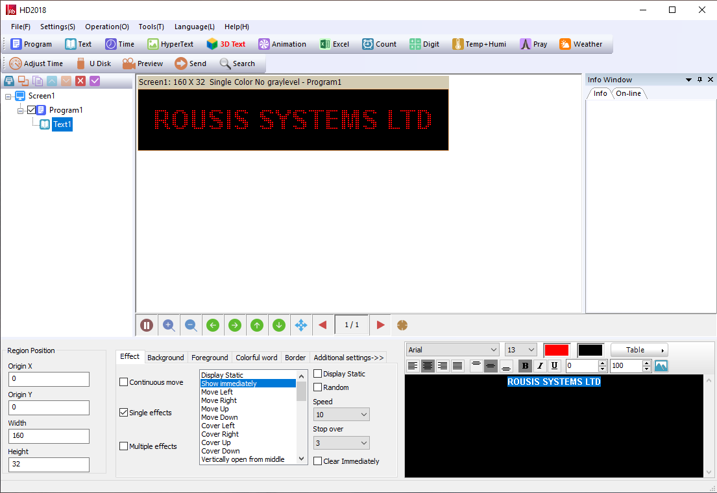Image resolution: width=717 pixels, height=493 pixels.
Task: Open the Table dropdown button
Action: 639,350
